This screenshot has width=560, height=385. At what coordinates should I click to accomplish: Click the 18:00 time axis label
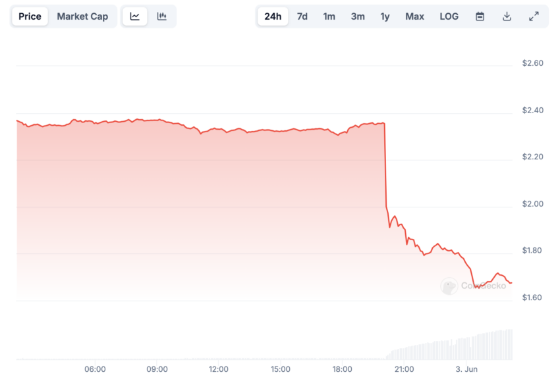point(342,369)
